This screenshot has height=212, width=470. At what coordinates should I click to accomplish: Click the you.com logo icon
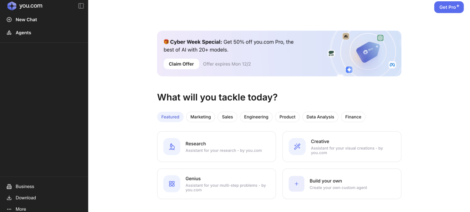coord(12,6)
